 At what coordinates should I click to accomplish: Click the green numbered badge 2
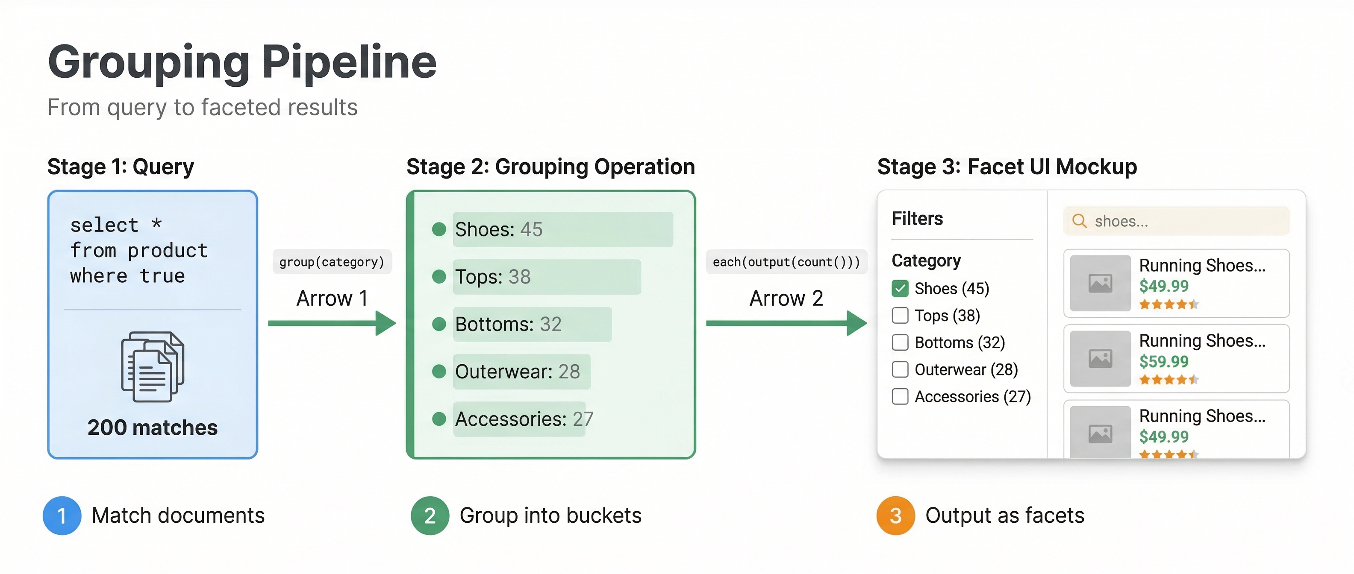(x=430, y=516)
